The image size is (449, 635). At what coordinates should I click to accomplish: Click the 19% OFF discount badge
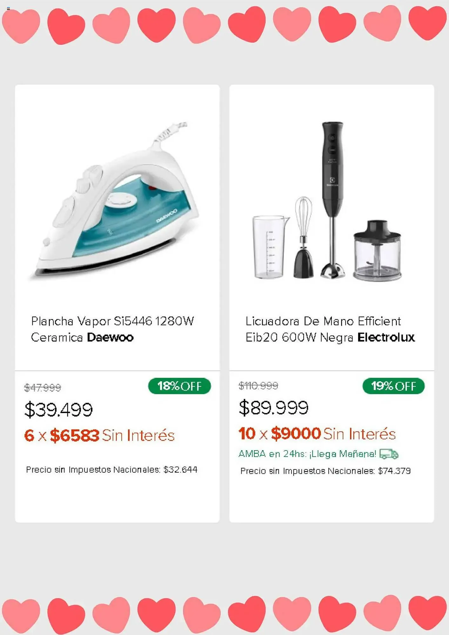[x=393, y=386]
